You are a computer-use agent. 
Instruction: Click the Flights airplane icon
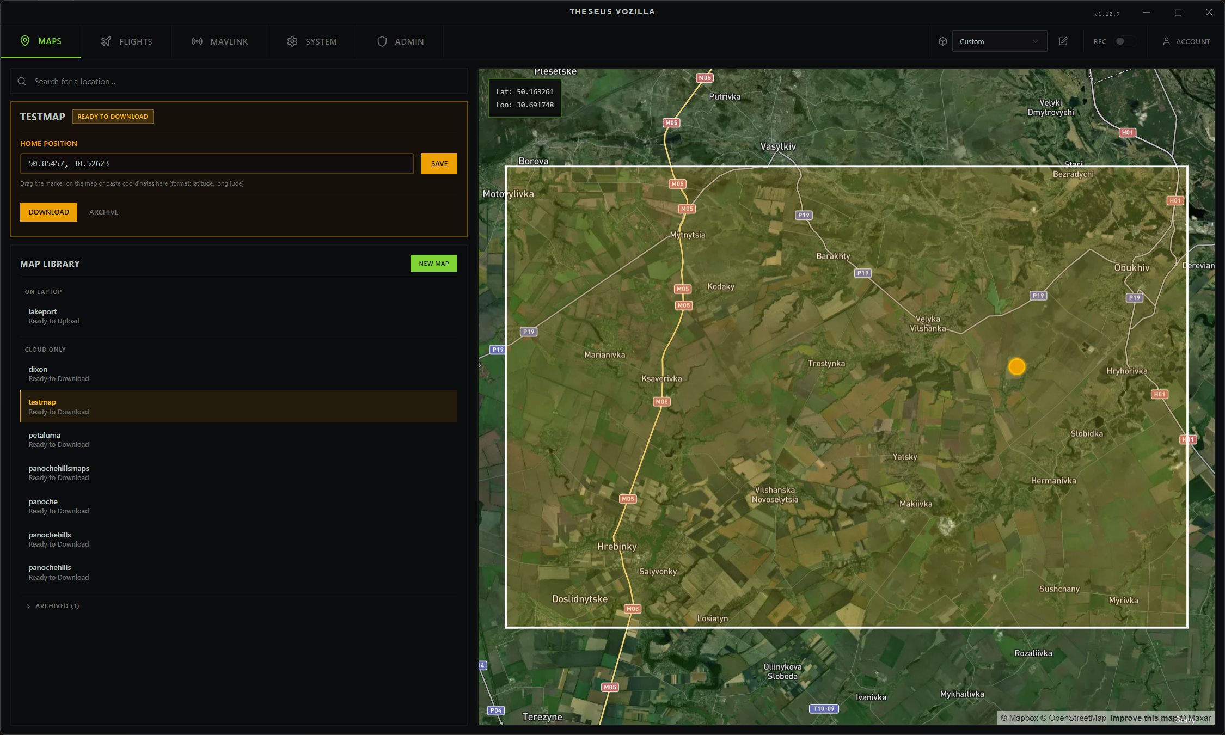[x=106, y=41]
